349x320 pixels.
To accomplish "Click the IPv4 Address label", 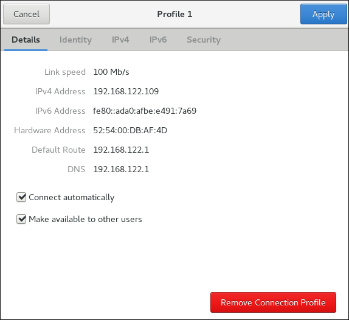I will [x=60, y=91].
